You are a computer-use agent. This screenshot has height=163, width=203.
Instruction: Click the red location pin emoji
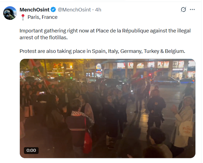23,17
